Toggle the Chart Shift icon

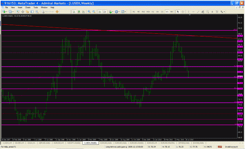click(105, 12)
